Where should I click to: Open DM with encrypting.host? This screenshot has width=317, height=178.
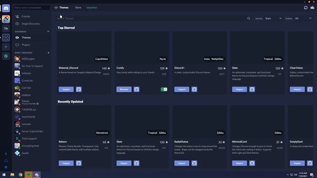point(32,146)
